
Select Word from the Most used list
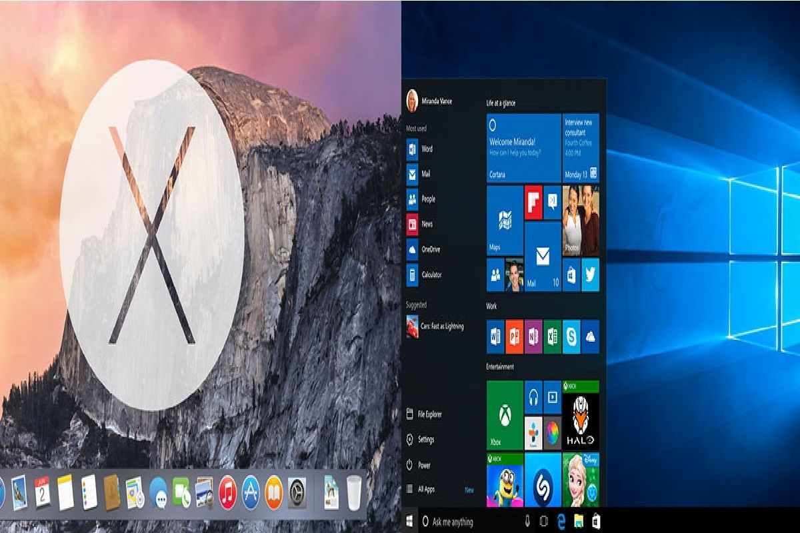[x=426, y=149]
